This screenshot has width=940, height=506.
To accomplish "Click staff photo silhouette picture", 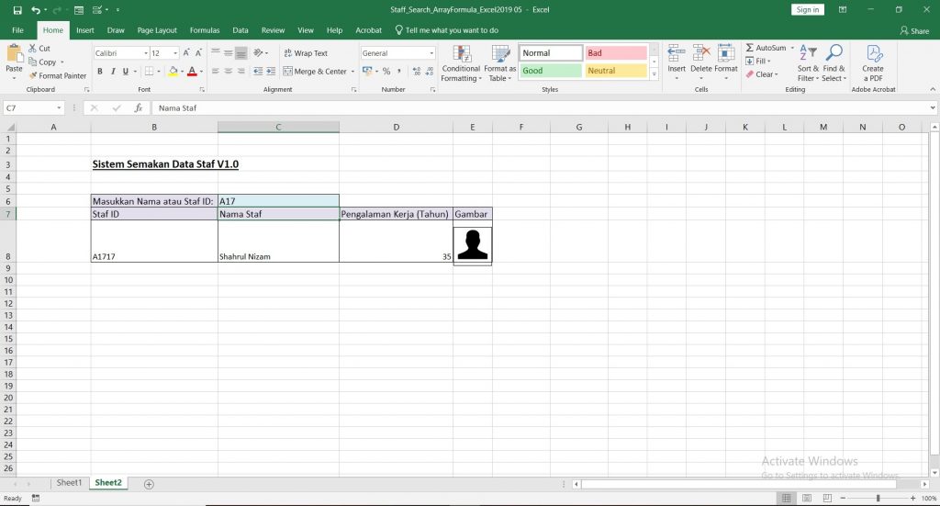I will tap(473, 244).
